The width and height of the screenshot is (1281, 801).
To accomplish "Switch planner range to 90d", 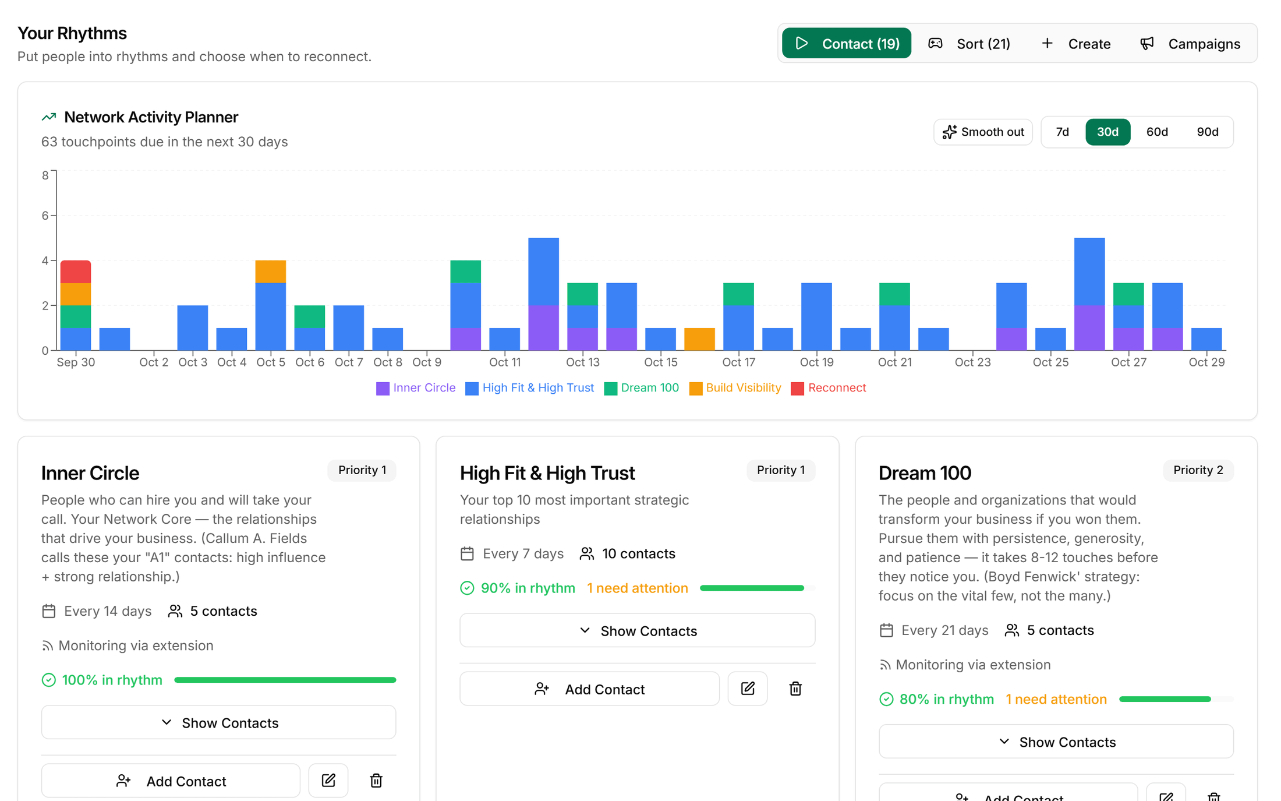I will (x=1208, y=132).
